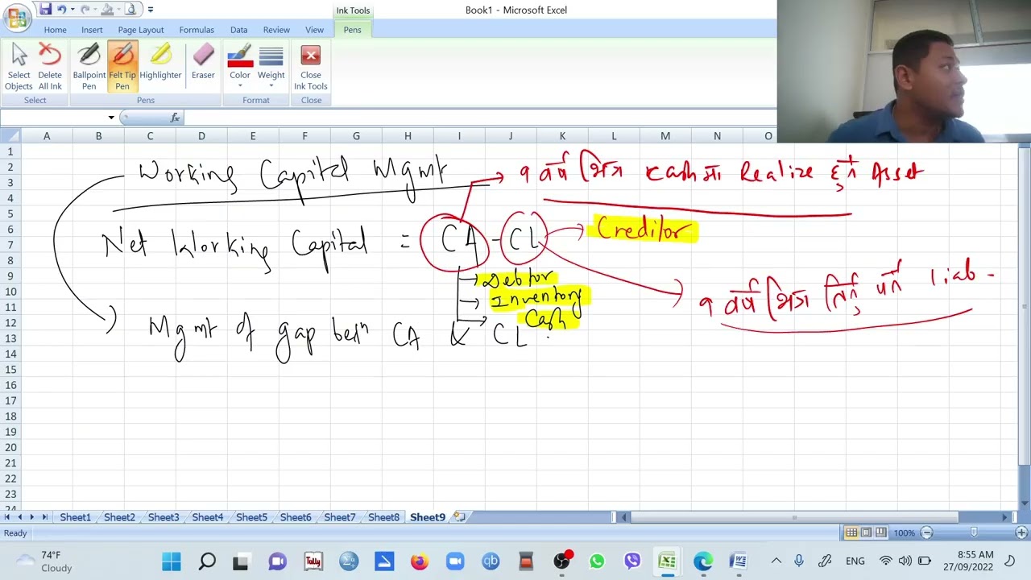Select row 15 header
The width and height of the screenshot is (1031, 580).
pyautogui.click(x=10, y=370)
